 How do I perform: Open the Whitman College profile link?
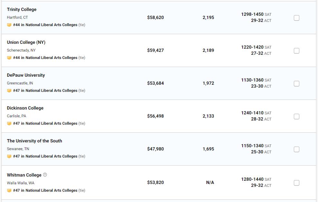coord(24,175)
